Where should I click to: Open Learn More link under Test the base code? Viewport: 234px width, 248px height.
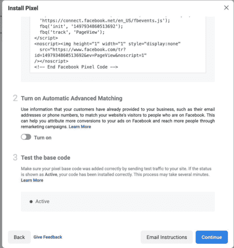click(x=32, y=180)
